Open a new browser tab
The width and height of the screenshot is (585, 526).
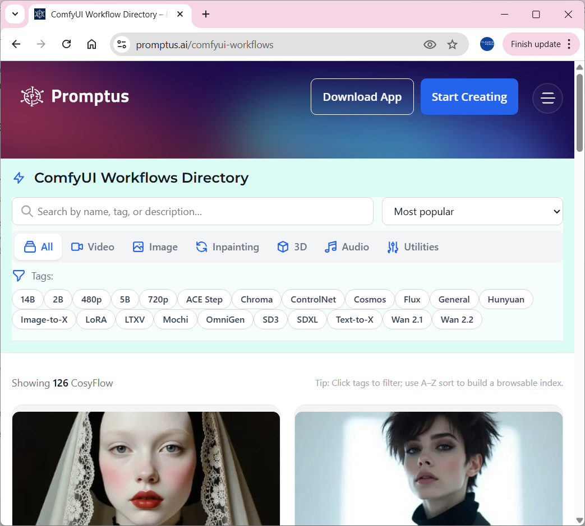click(x=206, y=14)
